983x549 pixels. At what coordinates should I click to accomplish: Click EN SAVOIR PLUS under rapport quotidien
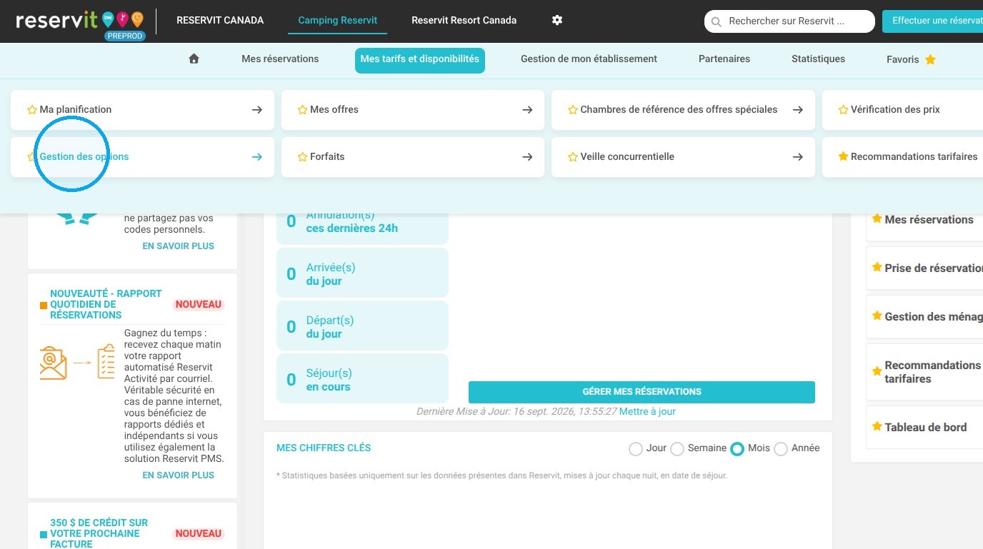click(179, 475)
